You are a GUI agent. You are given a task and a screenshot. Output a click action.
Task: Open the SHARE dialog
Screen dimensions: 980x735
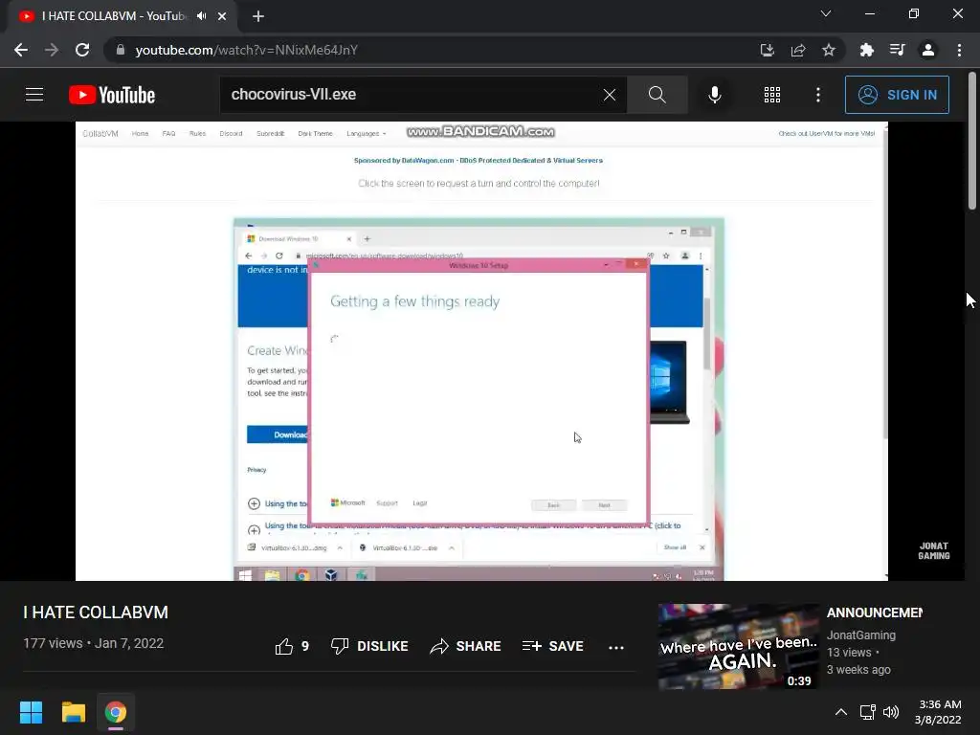click(466, 646)
